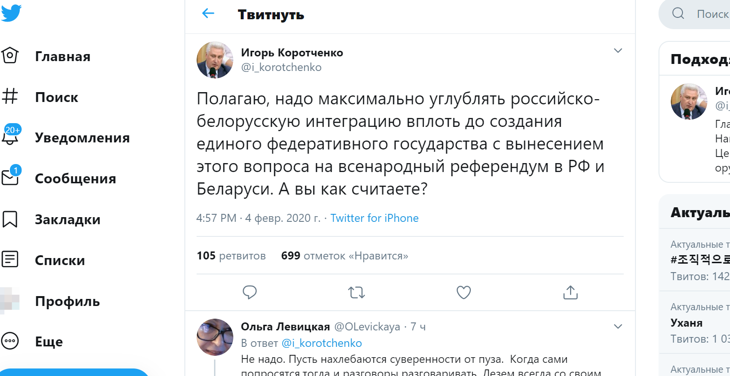Open the options chevron on Ольга Левицкая's reply
730x376 pixels.
point(618,327)
